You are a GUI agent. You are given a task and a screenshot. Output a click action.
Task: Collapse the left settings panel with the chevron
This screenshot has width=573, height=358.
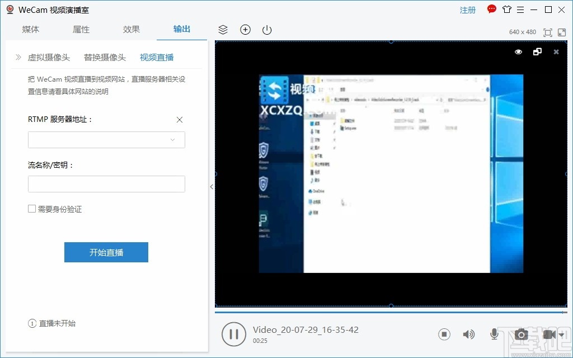[x=212, y=187]
